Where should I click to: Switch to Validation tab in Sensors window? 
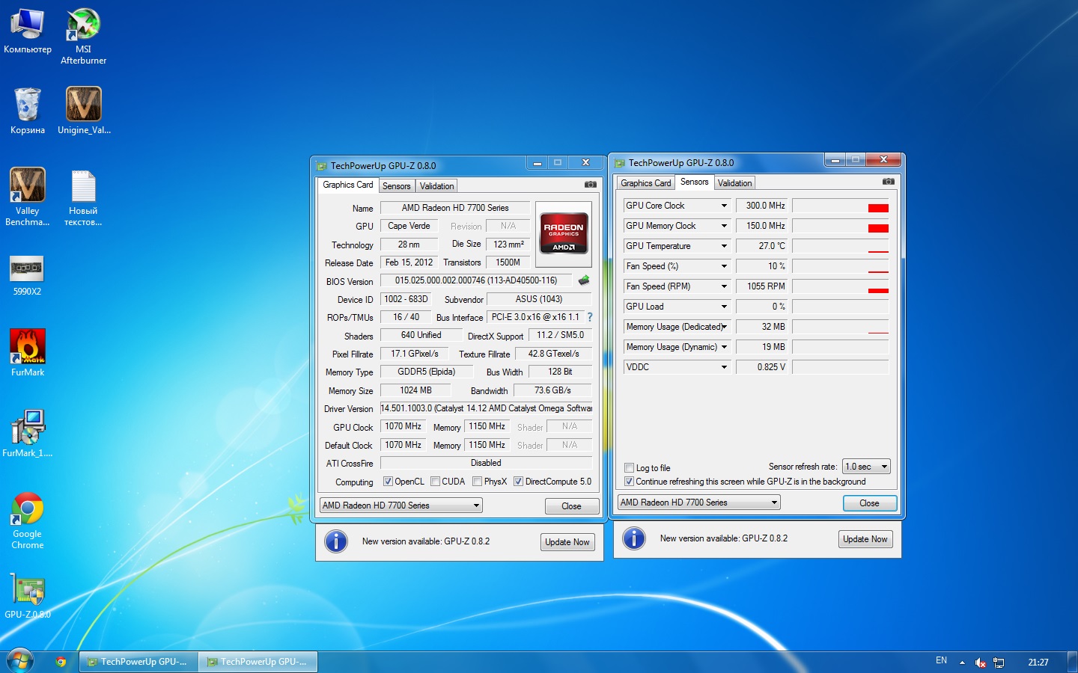pos(734,183)
